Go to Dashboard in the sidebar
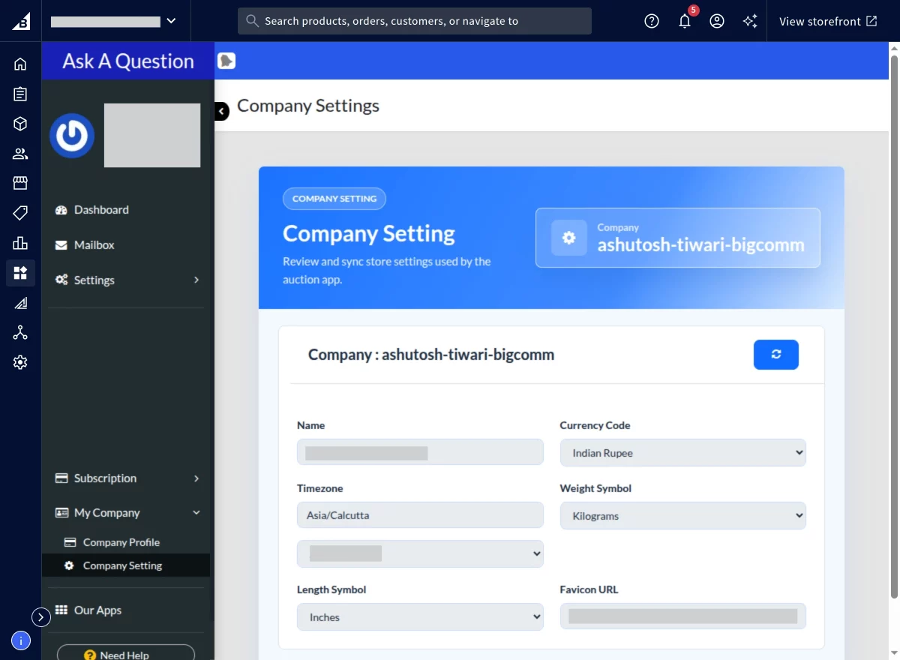Viewport: 900px width, 660px height. click(101, 210)
